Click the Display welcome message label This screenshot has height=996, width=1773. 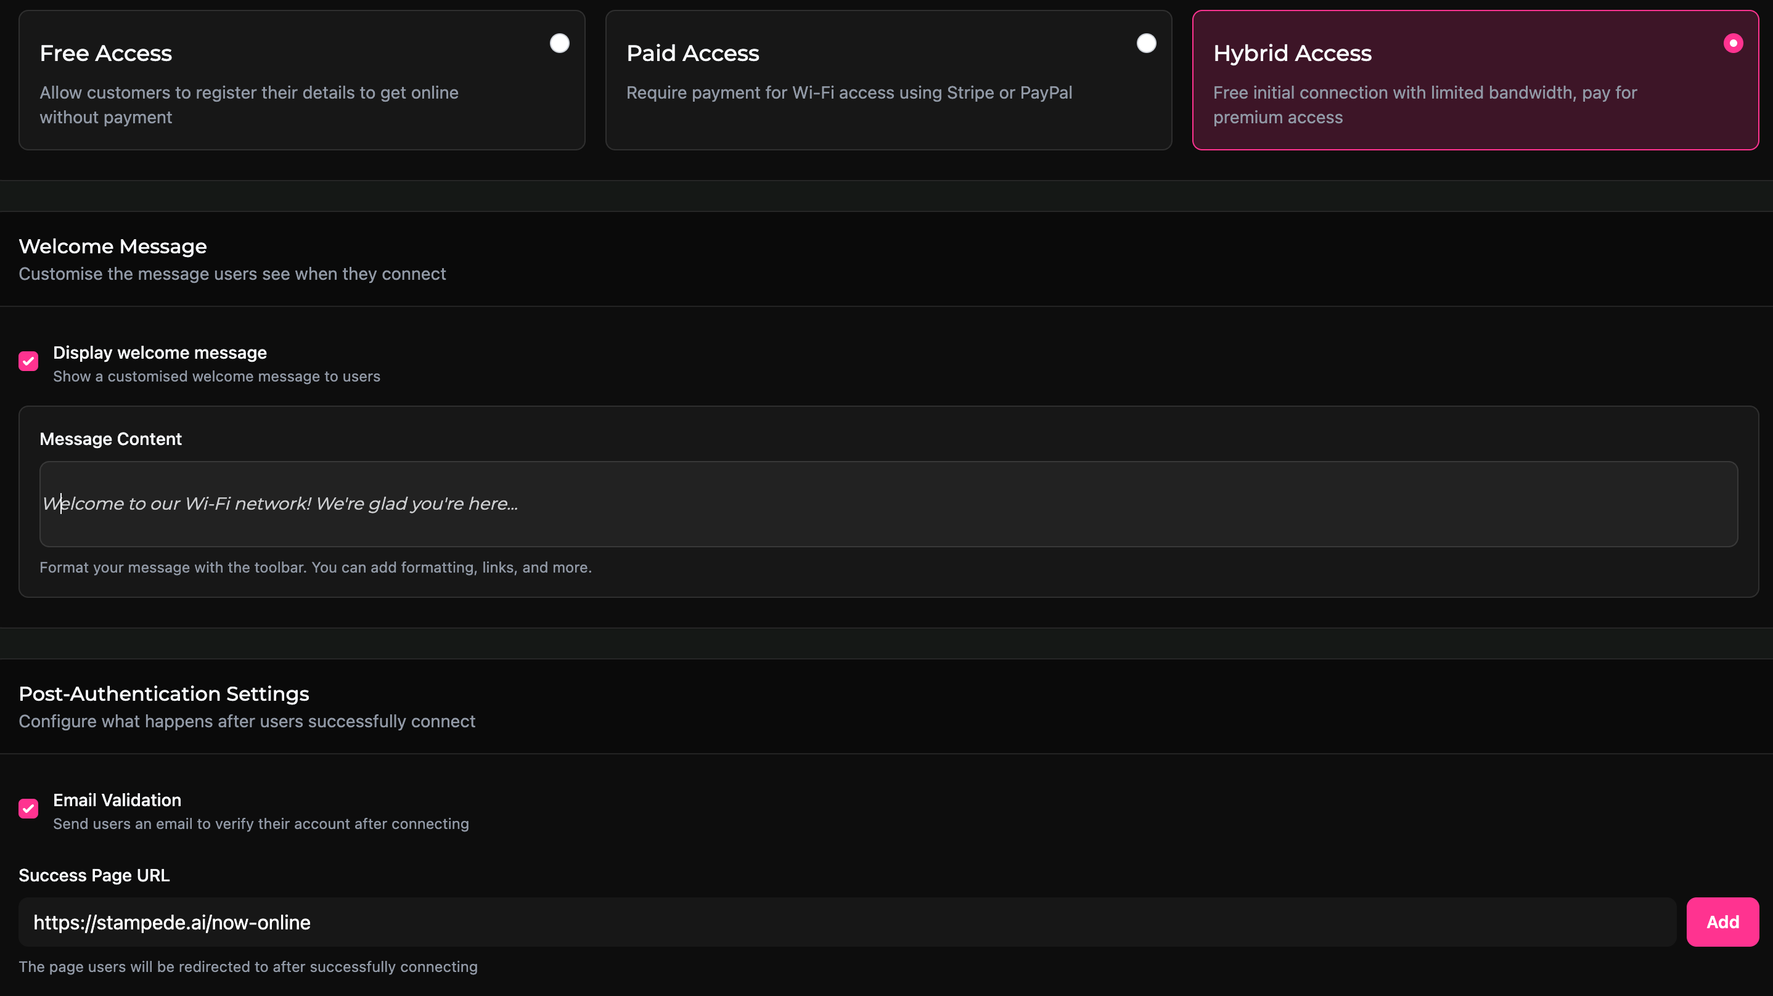click(x=160, y=353)
